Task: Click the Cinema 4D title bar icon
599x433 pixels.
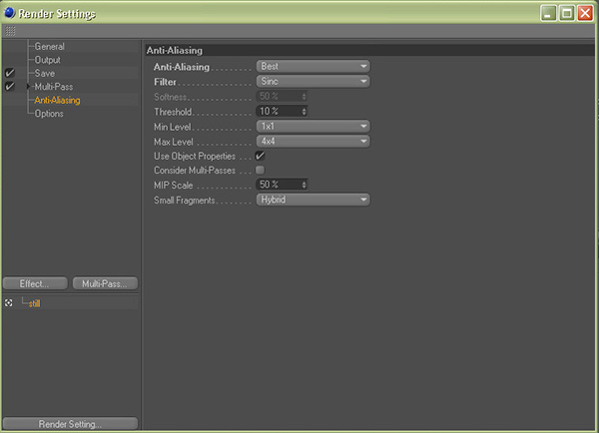Action: click(9, 12)
